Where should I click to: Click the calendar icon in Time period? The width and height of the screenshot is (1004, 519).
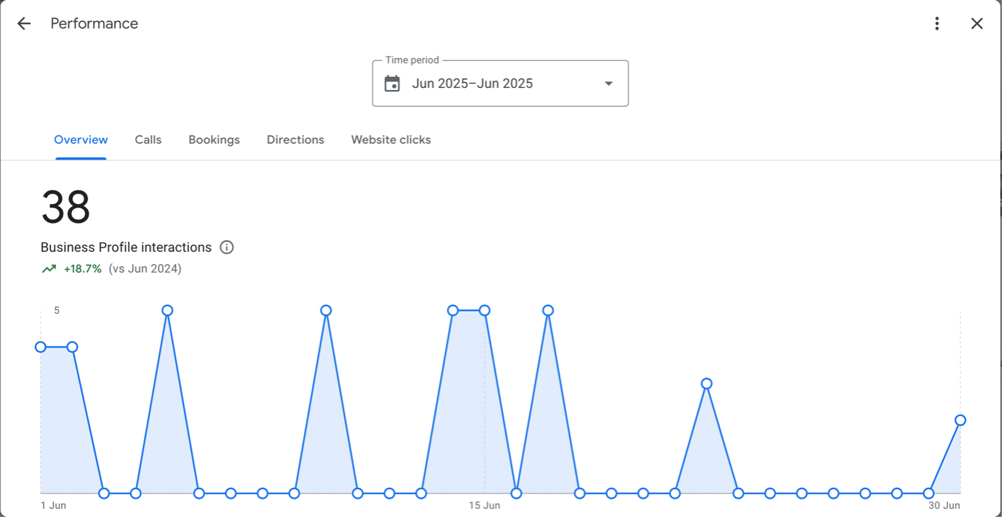point(392,83)
